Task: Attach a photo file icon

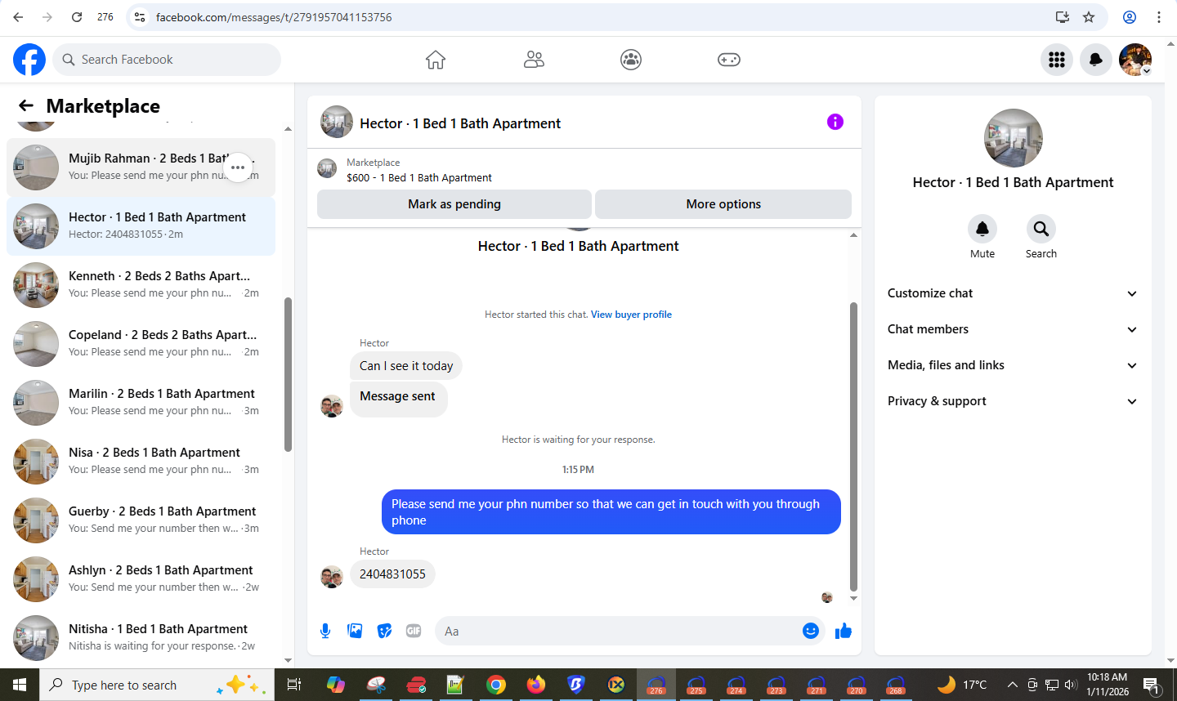Action: [x=355, y=631]
